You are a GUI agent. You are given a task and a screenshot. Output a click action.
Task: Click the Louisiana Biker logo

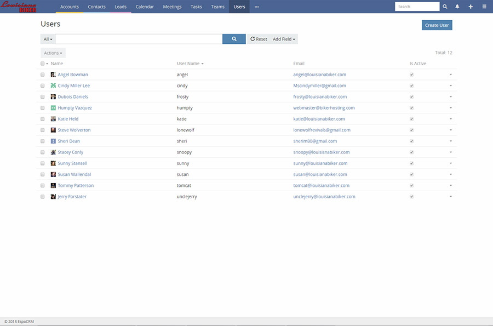pyautogui.click(x=18, y=7)
